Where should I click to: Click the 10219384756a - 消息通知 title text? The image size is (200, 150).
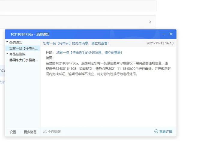click(x=30, y=34)
